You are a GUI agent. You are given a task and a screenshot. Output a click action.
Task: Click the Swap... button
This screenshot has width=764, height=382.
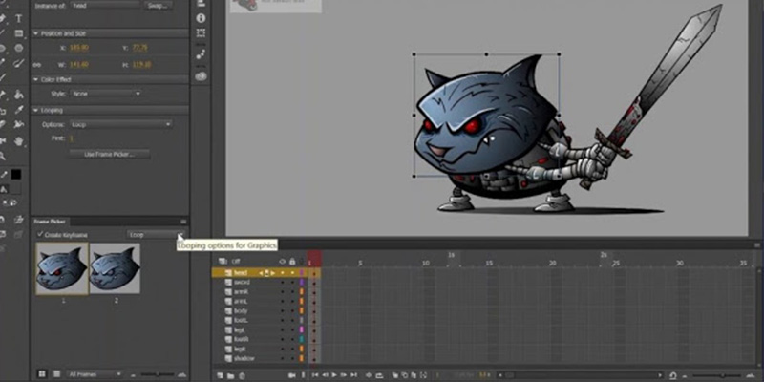coord(159,6)
